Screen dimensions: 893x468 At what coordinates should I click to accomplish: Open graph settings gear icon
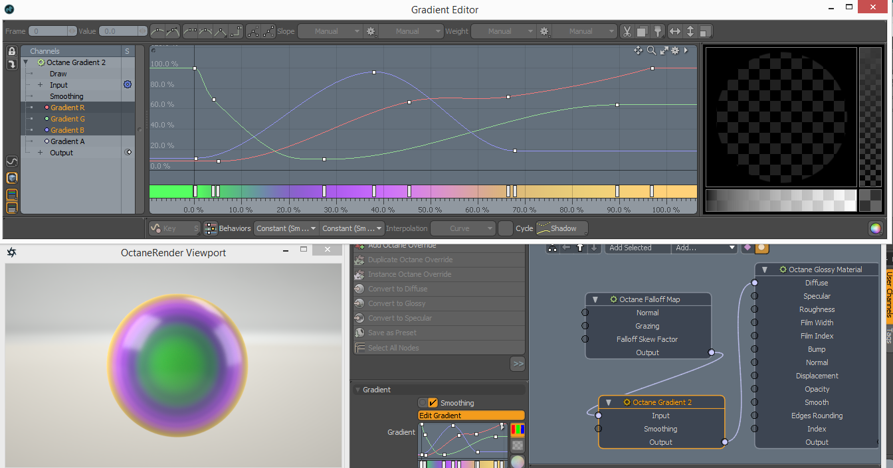coord(674,50)
